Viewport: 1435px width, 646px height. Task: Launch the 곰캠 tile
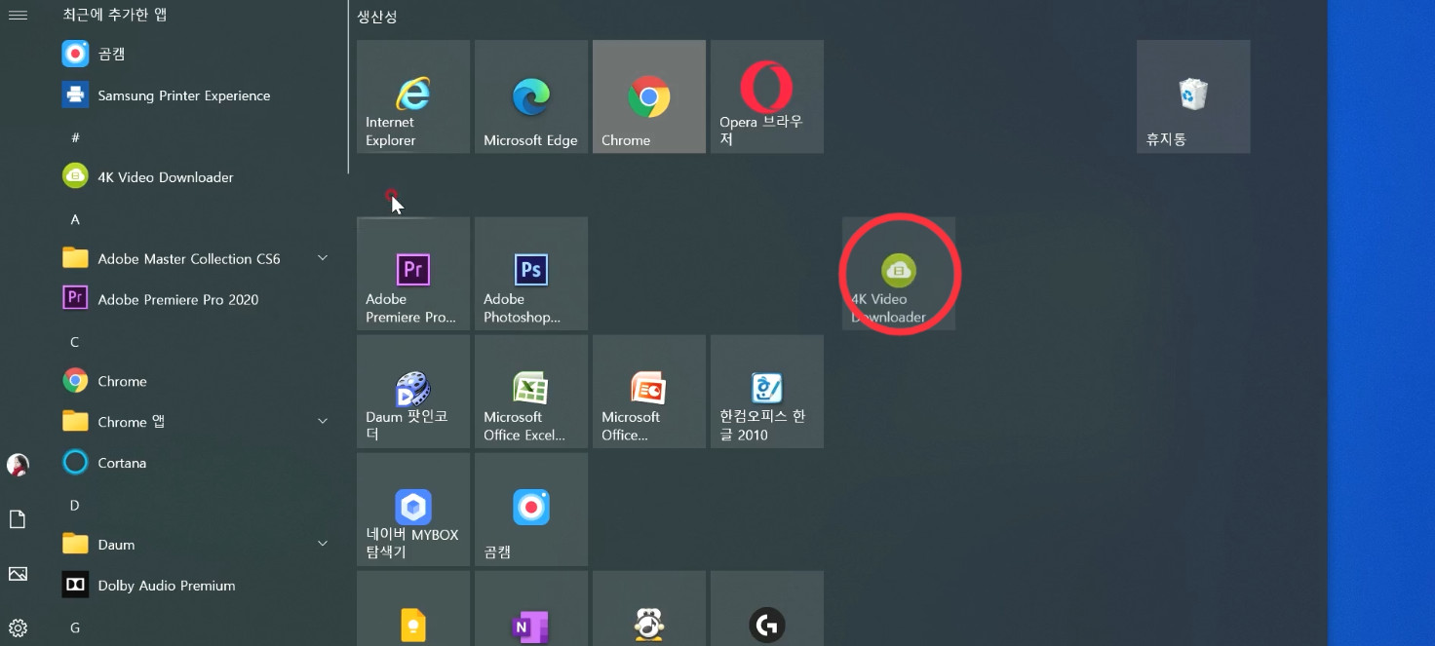click(531, 510)
